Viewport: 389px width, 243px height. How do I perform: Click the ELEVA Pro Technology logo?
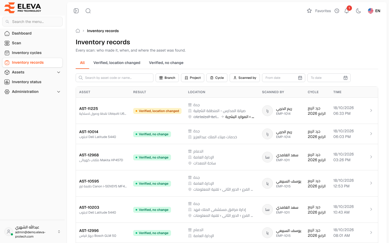point(23,8)
